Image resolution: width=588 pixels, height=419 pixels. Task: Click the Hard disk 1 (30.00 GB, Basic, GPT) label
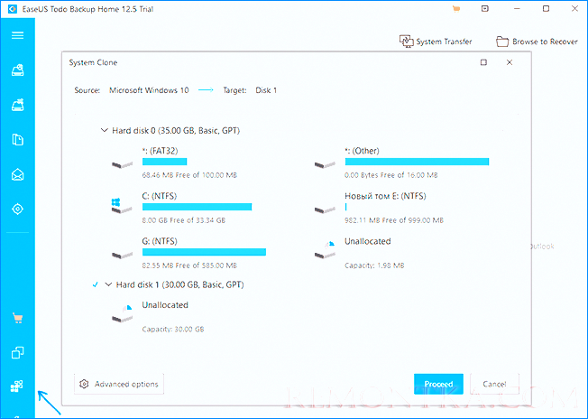(x=180, y=284)
